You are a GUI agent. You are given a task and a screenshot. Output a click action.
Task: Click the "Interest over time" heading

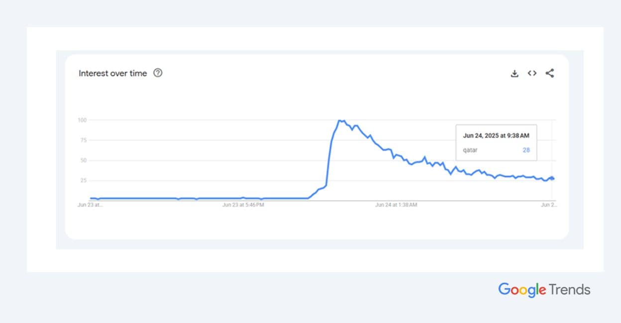pos(113,74)
